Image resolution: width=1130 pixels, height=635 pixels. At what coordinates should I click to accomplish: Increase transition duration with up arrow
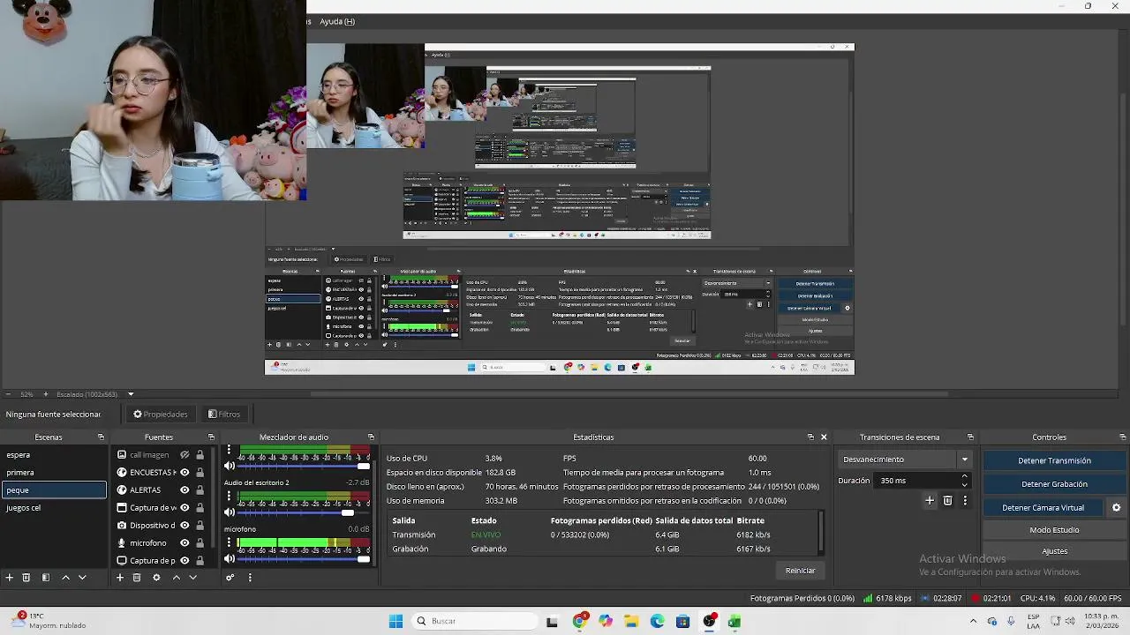(x=964, y=477)
